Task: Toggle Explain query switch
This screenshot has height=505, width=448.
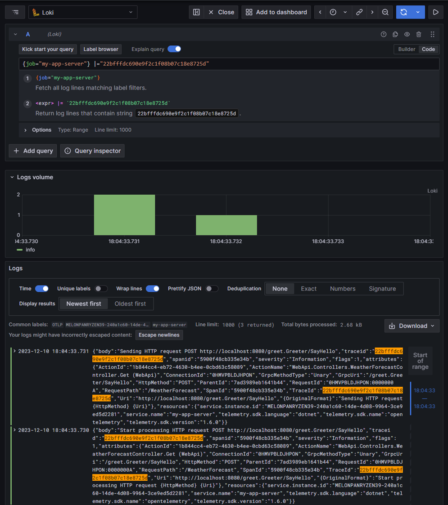Action: 175,49
